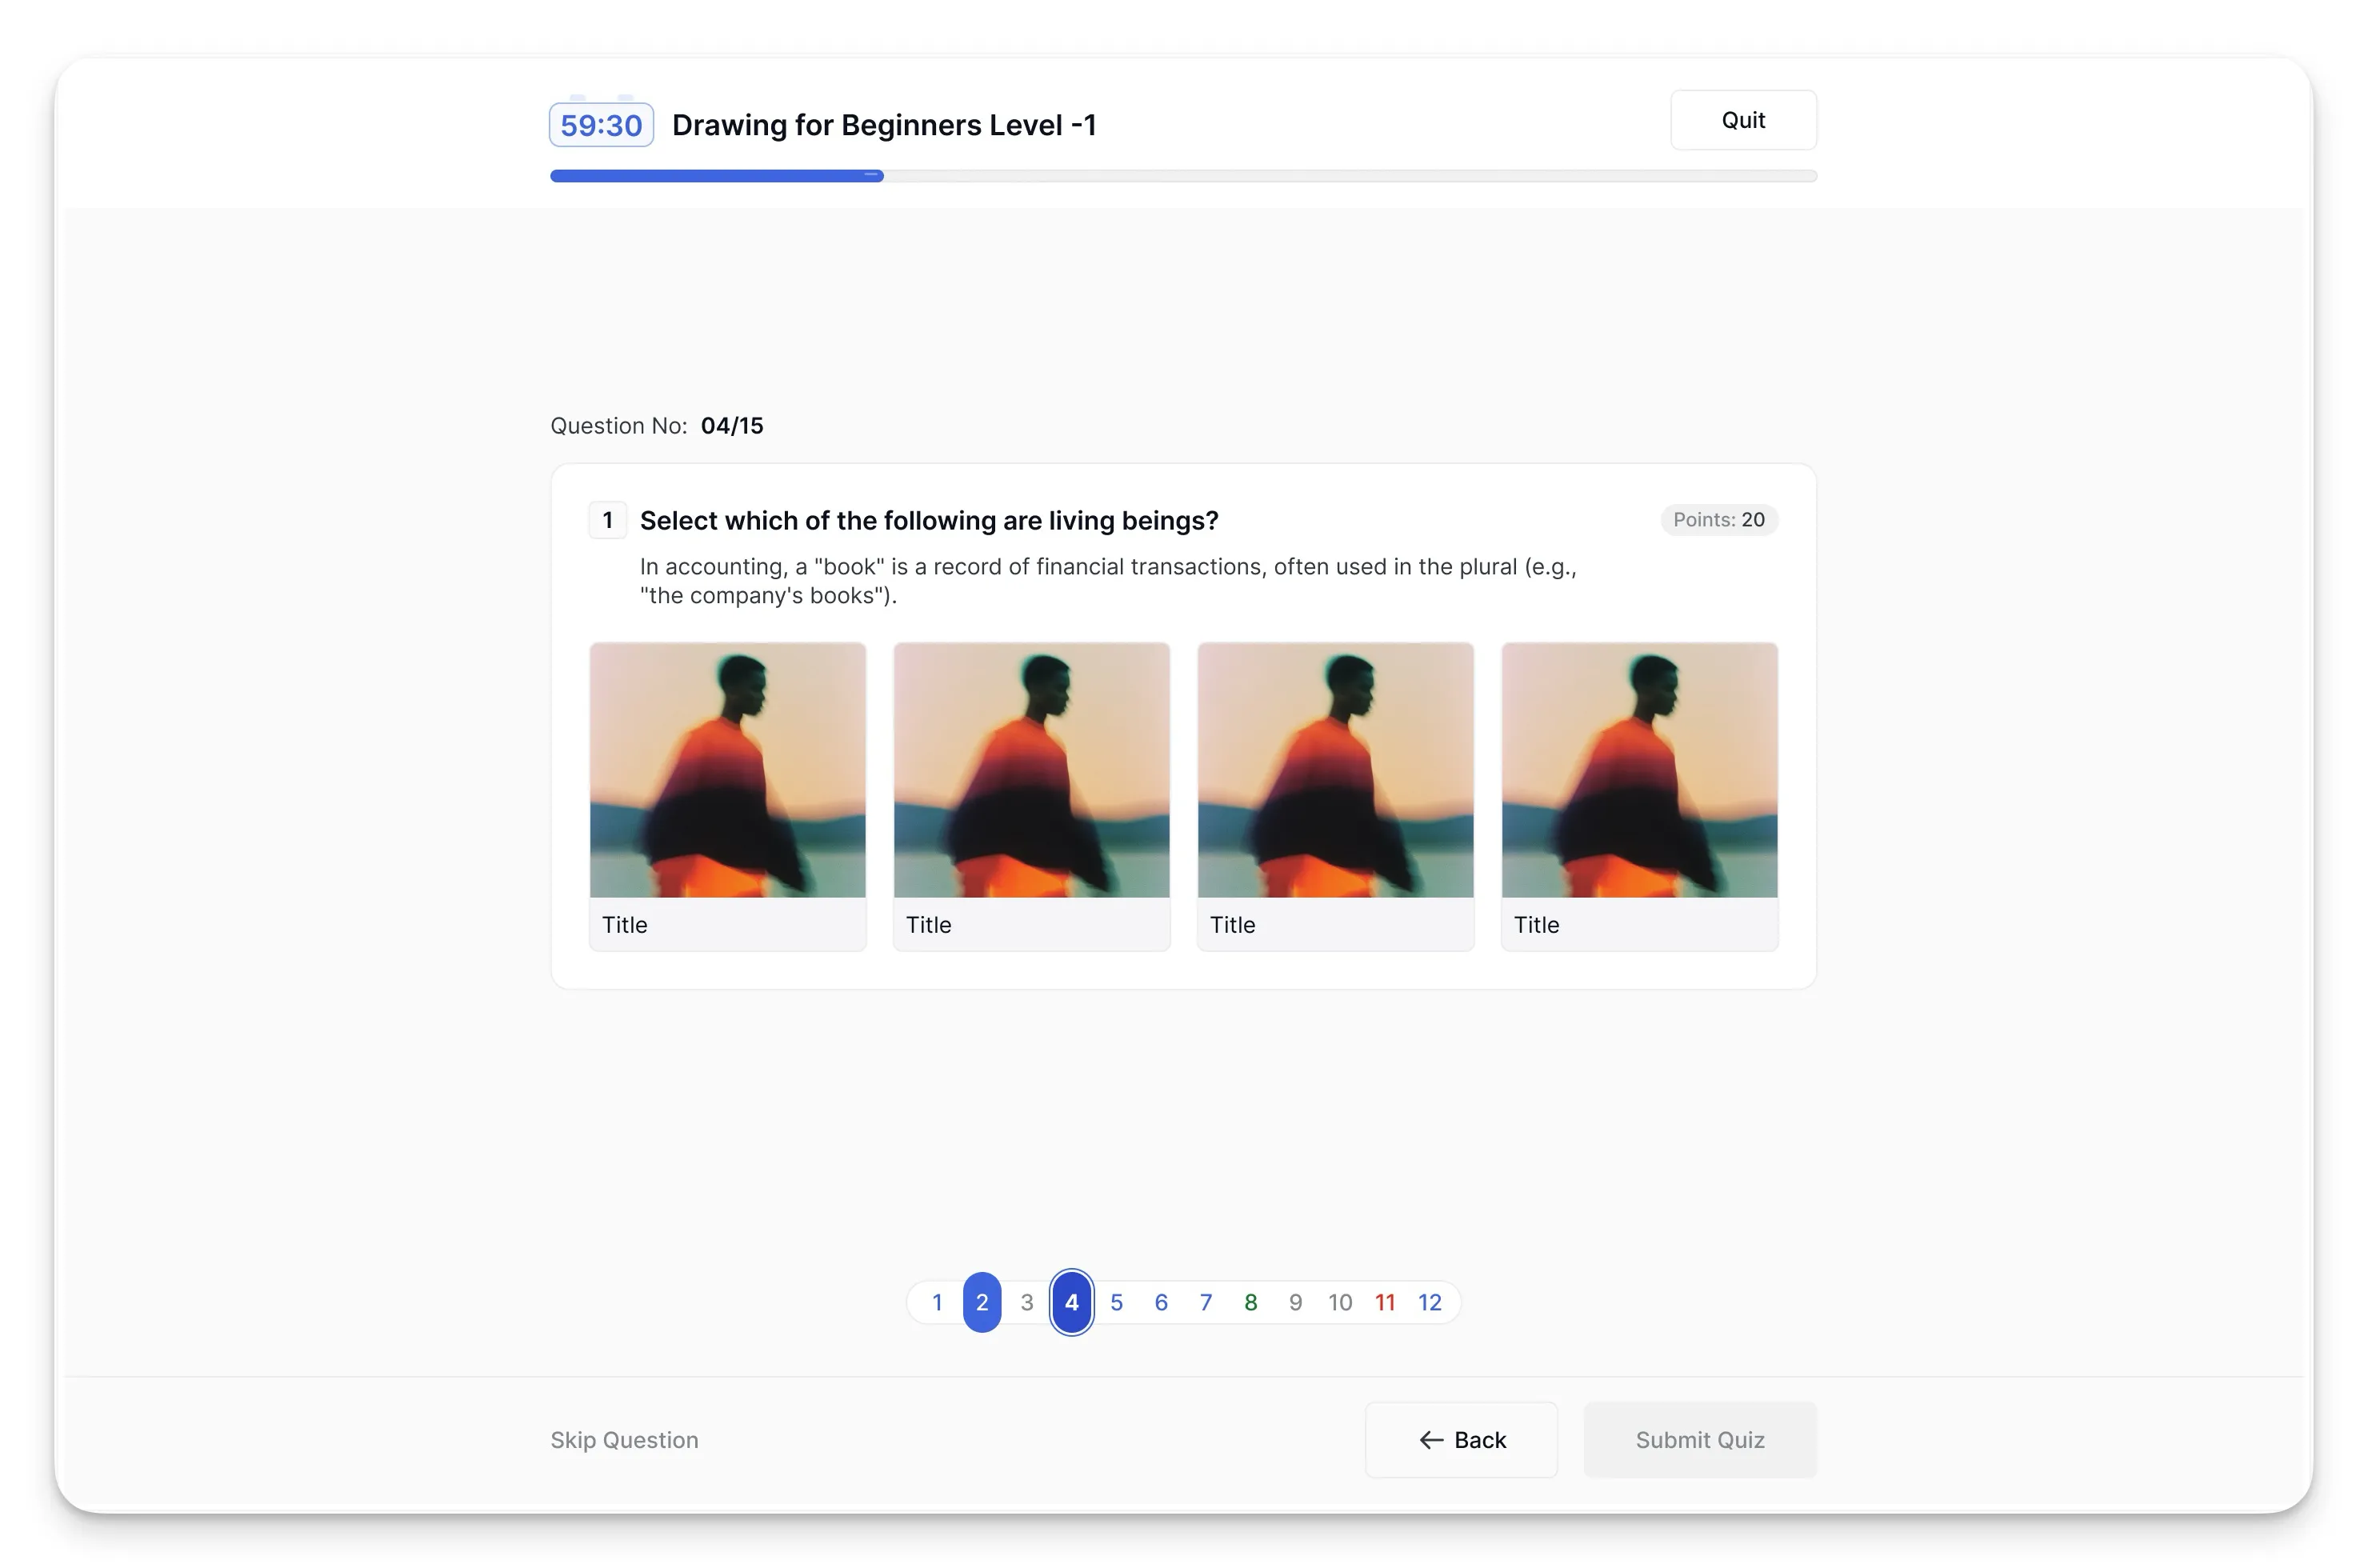Screen dimensions: 2368x1568
Task: Click the 59:30 countdown timer
Action: (601, 125)
